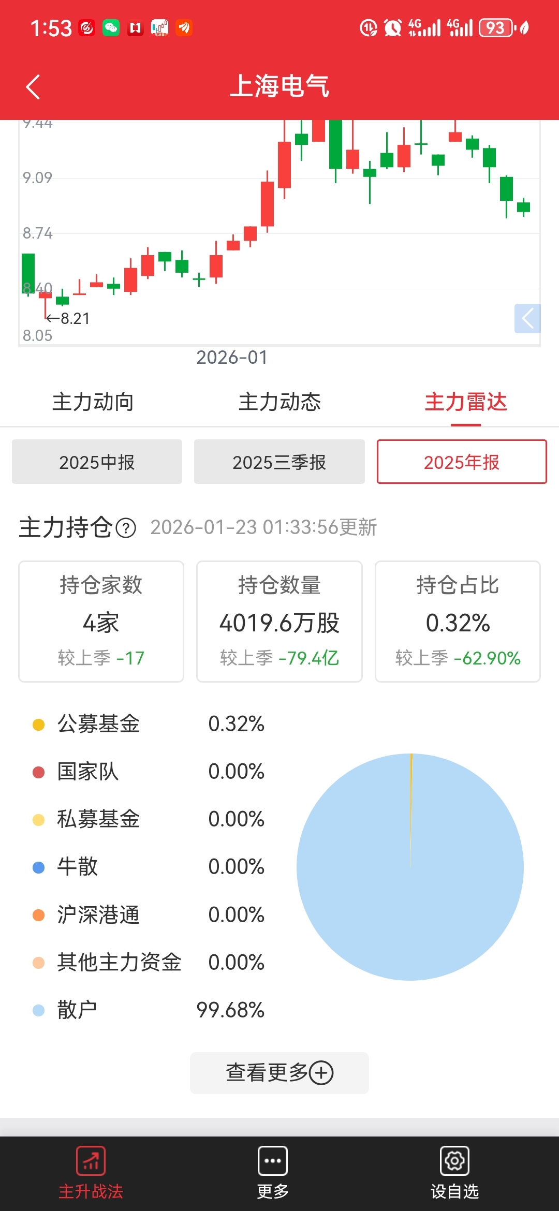Tap the 持仓数量 4019.6万股 card
The height and width of the screenshot is (1211, 559).
point(279,622)
